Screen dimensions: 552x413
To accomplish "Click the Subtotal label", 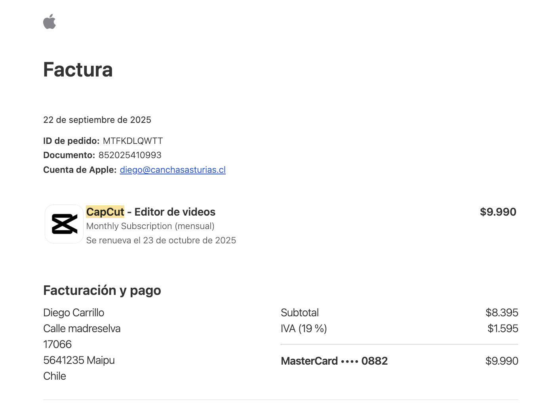I will [x=299, y=313].
